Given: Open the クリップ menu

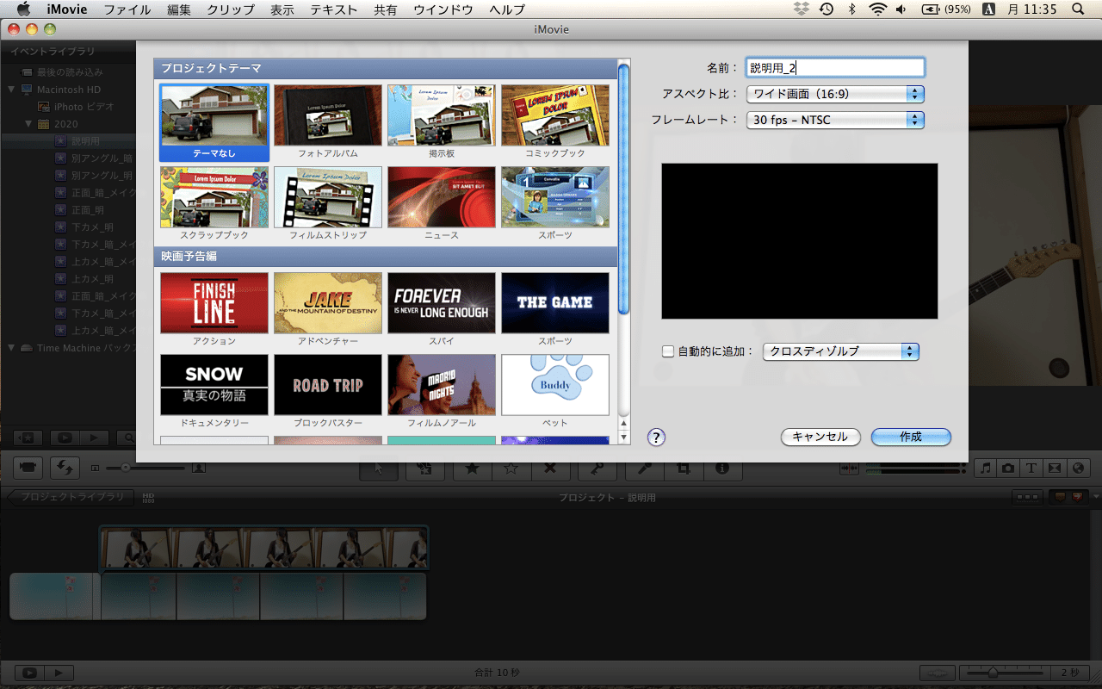Looking at the screenshot, I should coord(231,9).
